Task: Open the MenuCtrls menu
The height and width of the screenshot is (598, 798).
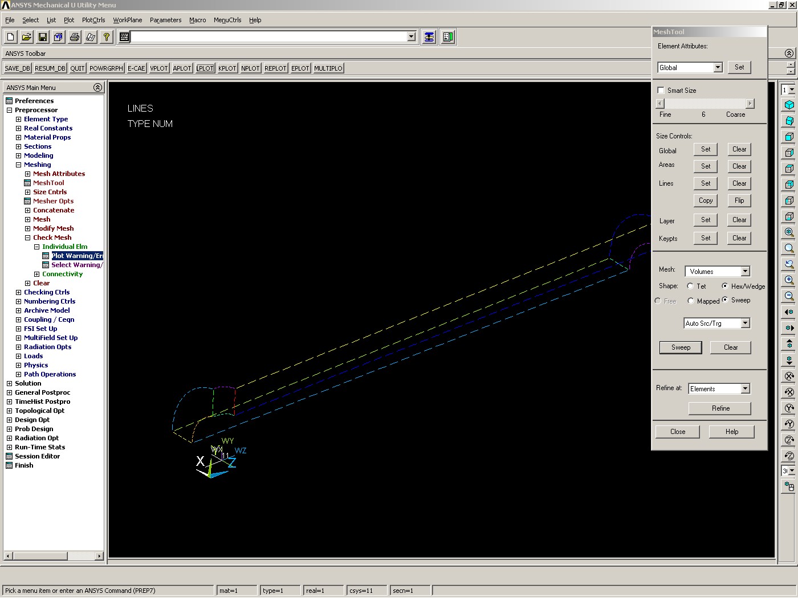Action: (x=227, y=20)
